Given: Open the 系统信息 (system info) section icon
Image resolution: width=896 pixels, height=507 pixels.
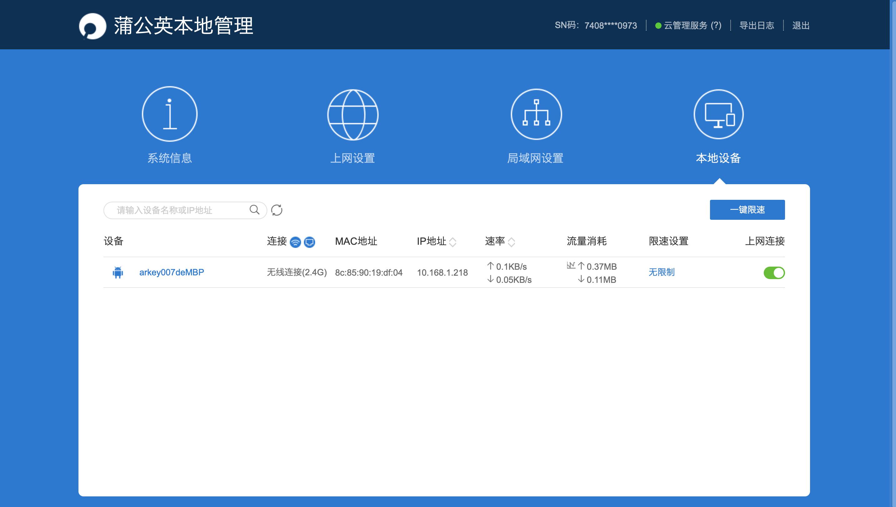Looking at the screenshot, I should click(x=169, y=114).
